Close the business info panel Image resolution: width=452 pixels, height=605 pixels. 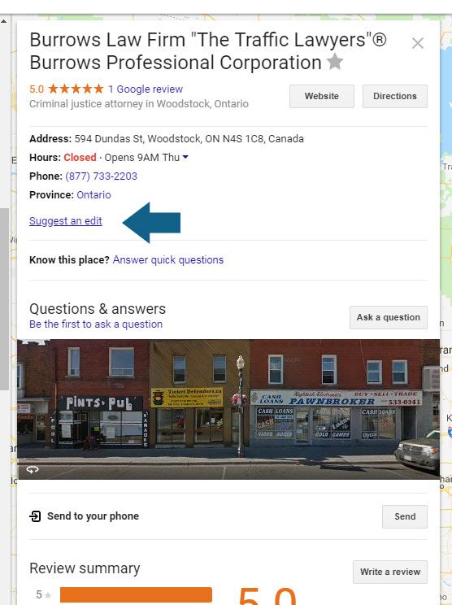[x=418, y=43]
